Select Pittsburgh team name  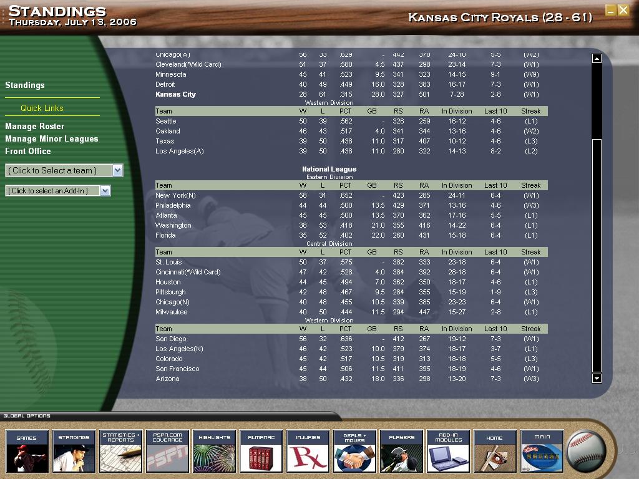click(x=170, y=292)
